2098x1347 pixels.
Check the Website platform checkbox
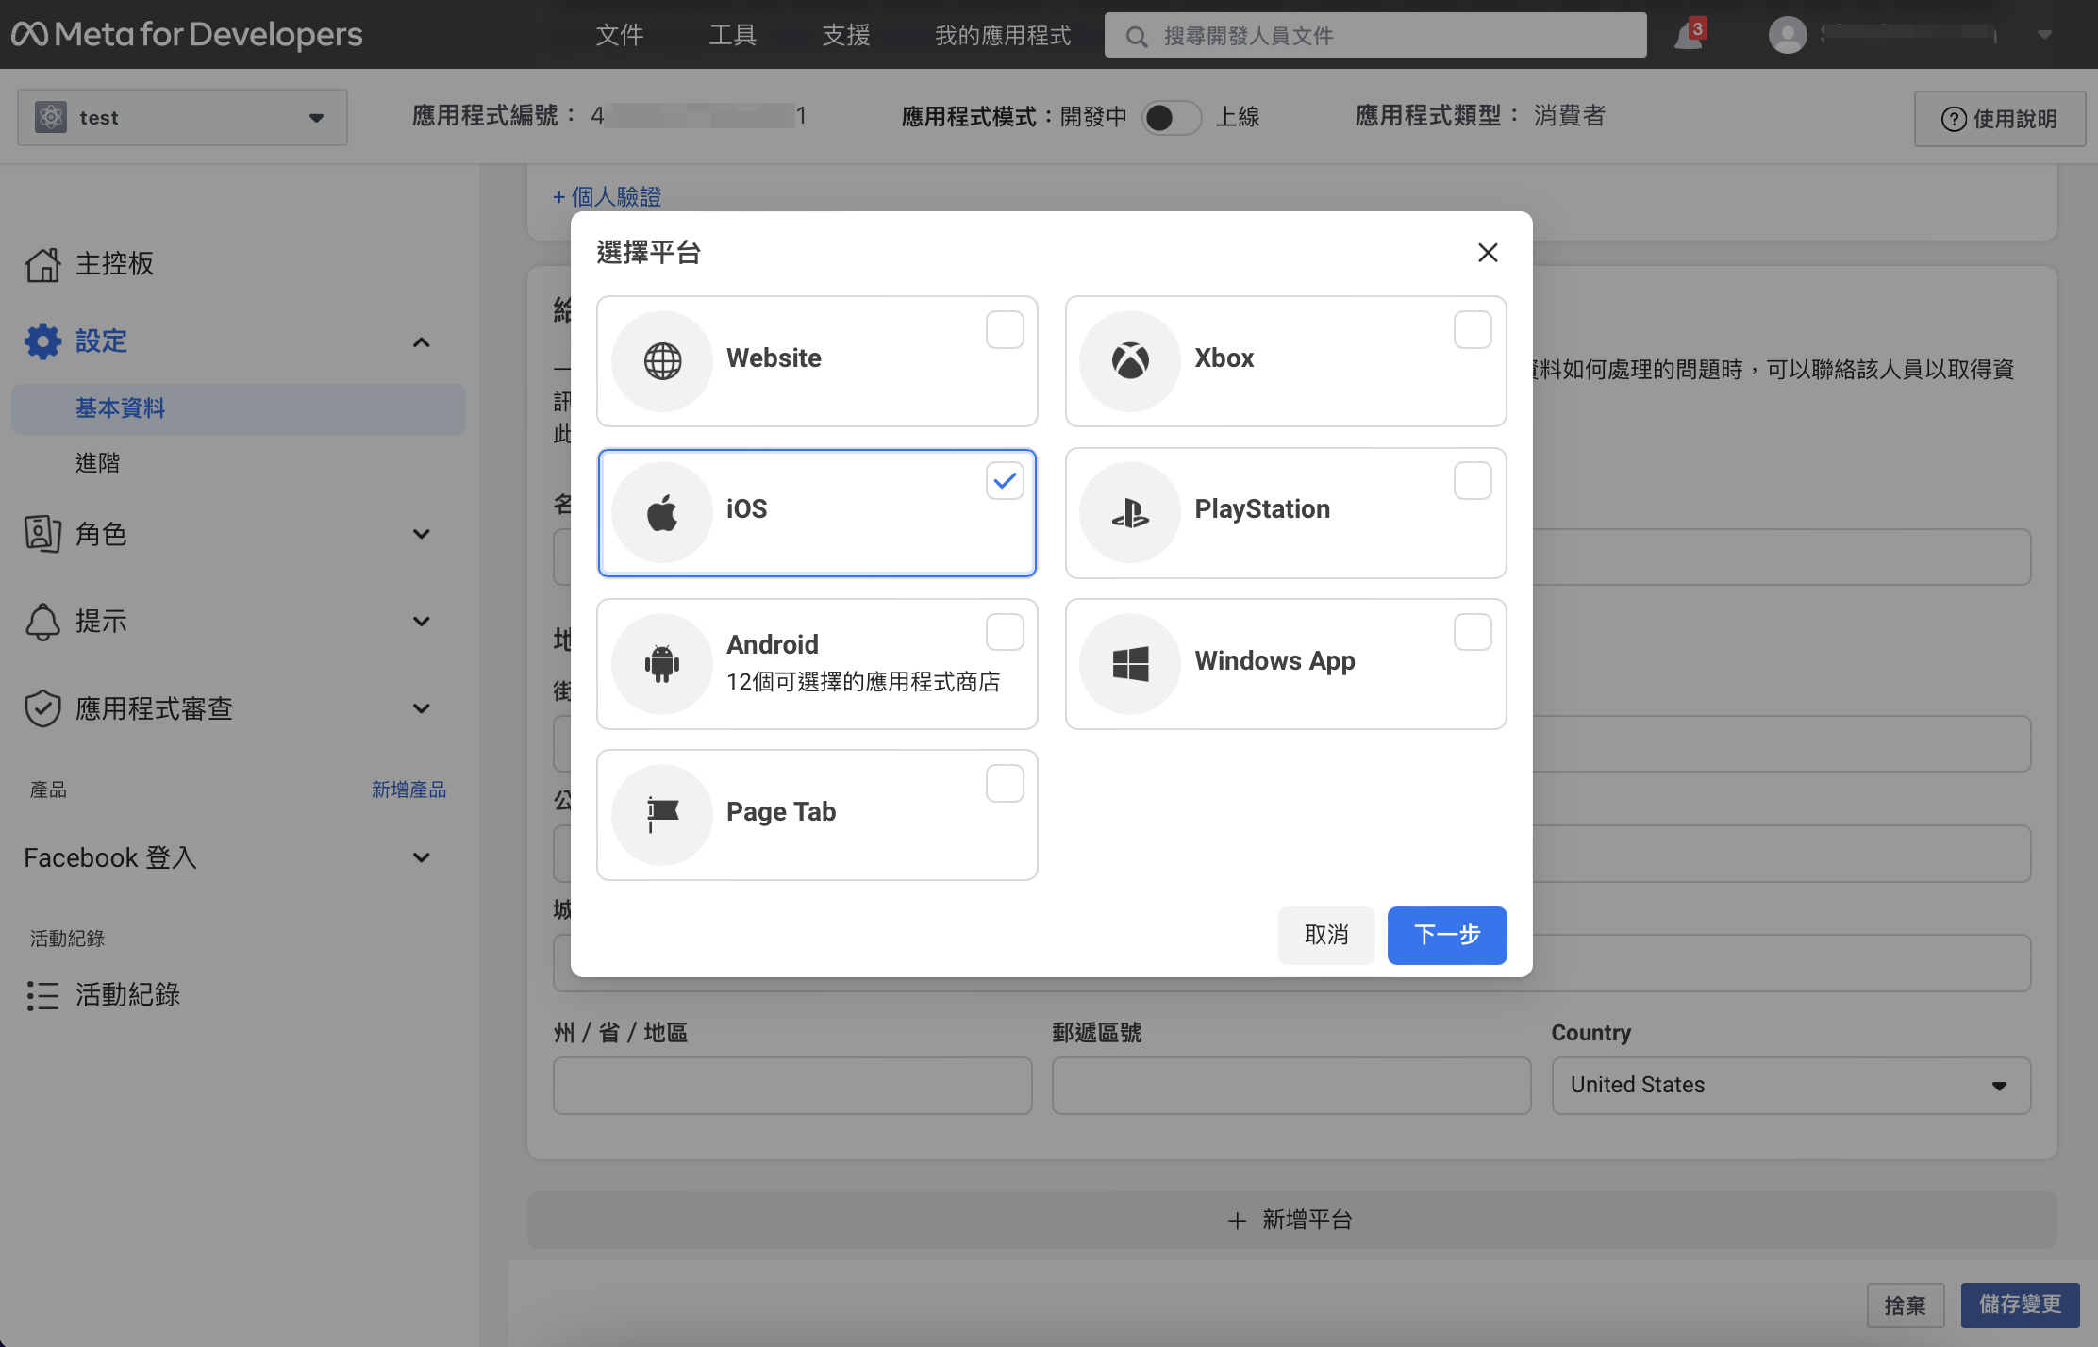pyautogui.click(x=1005, y=330)
